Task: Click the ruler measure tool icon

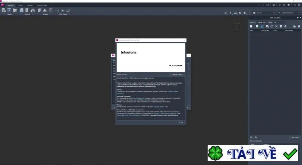Action: coord(235,13)
